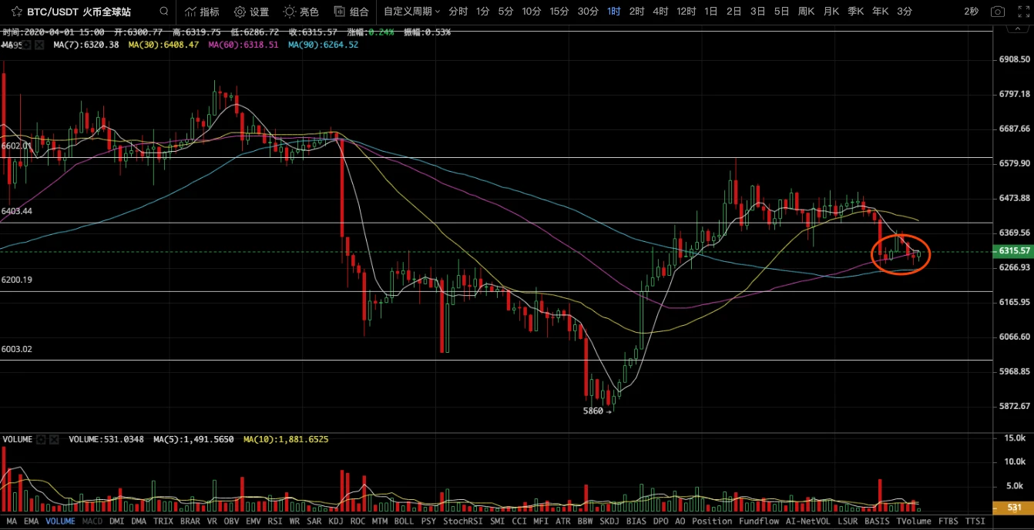1034x530 pixels.
Task: Select the RSI indicator at bottom
Action: click(x=274, y=522)
